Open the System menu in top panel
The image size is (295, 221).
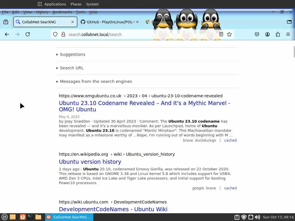click(x=92, y=4)
